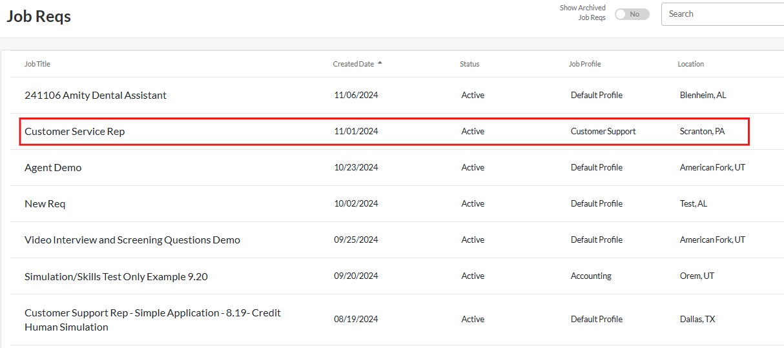The image size is (784, 348).
Task: Click the Accounting job profile cell
Action: (591, 276)
